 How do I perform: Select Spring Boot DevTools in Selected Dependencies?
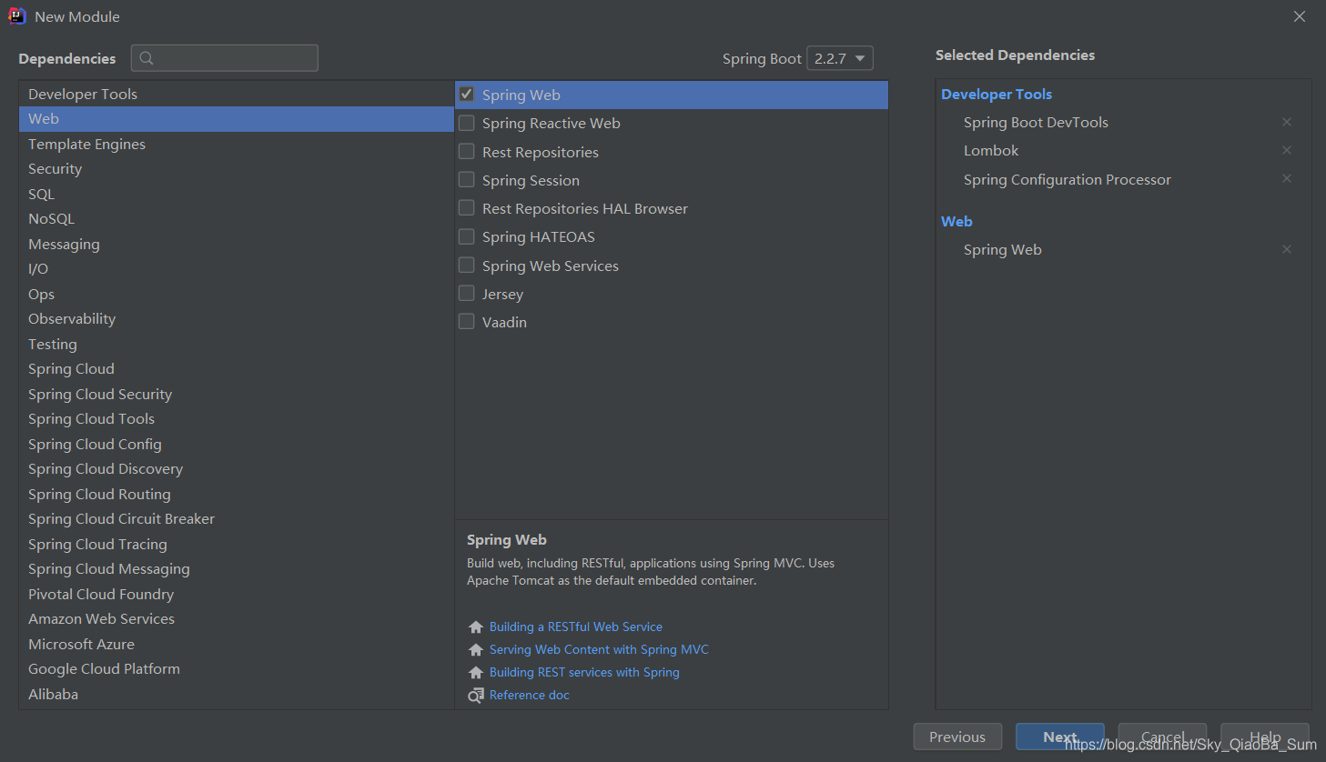point(1036,123)
